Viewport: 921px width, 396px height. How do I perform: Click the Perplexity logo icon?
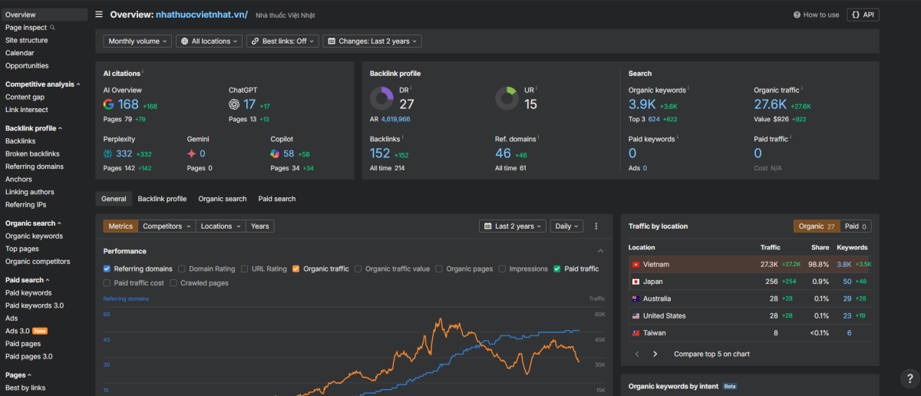(x=108, y=153)
